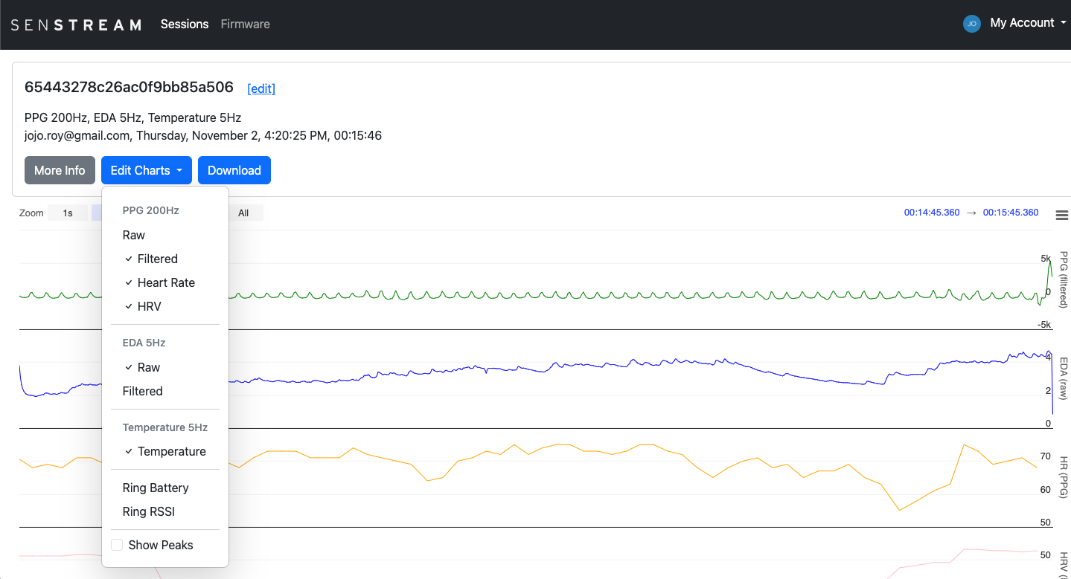
Task: Open the My Account dropdown
Action: [x=1022, y=23]
